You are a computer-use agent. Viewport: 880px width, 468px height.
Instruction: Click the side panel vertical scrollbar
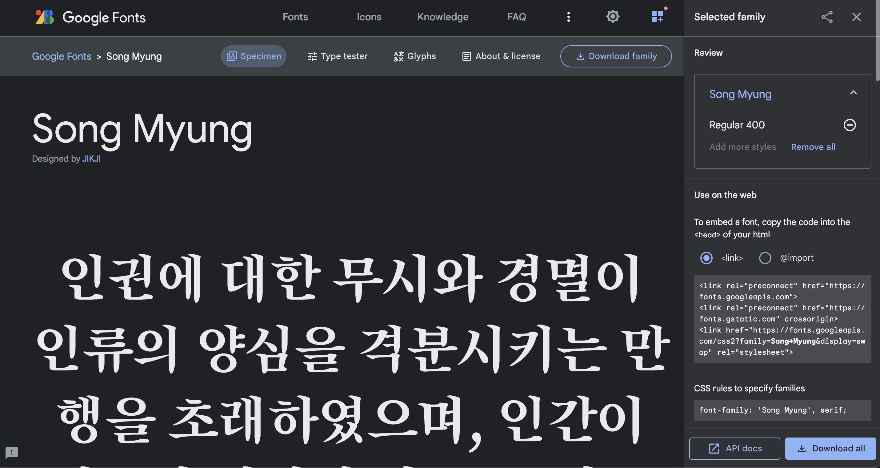pyautogui.click(x=877, y=41)
